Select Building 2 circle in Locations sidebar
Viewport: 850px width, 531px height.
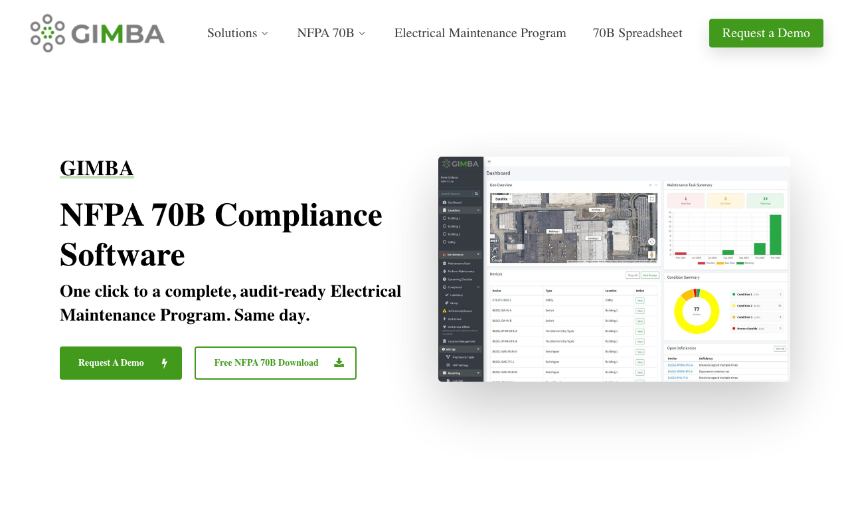[x=444, y=226]
